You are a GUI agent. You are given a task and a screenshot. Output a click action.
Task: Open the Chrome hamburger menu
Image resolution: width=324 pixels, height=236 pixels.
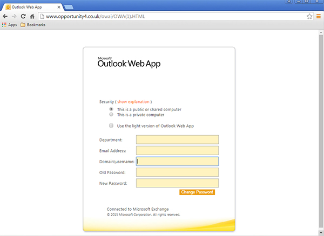(x=319, y=16)
